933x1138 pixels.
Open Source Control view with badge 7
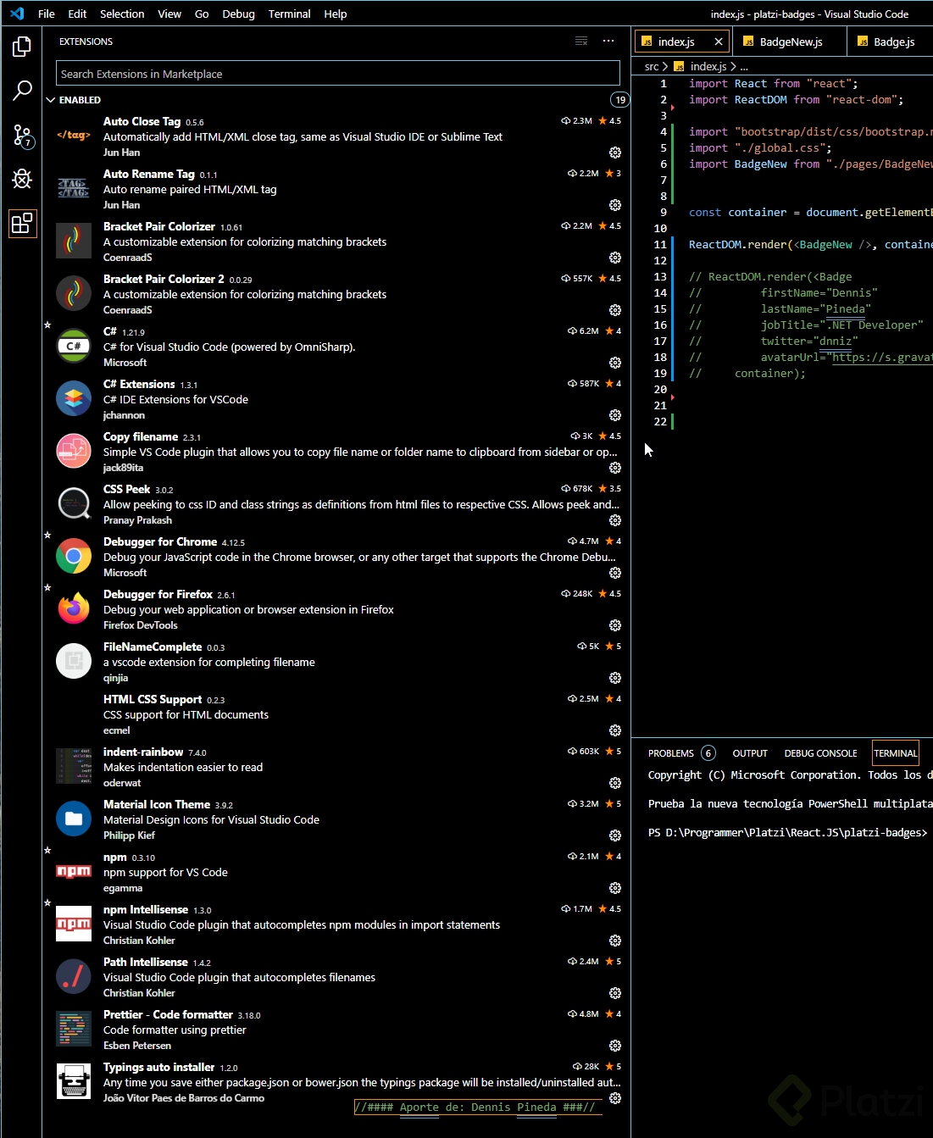point(22,135)
